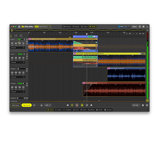Toggle Deck 1 automation A button
This screenshot has height=144, width=159.
tap(27, 44)
